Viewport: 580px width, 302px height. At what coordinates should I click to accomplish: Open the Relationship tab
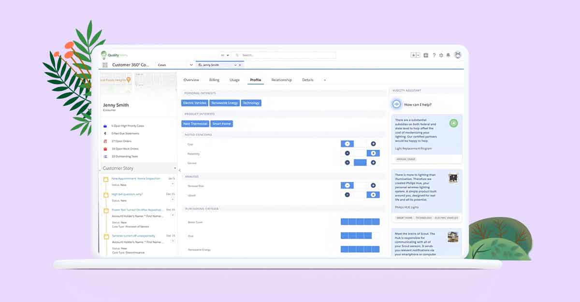click(281, 80)
